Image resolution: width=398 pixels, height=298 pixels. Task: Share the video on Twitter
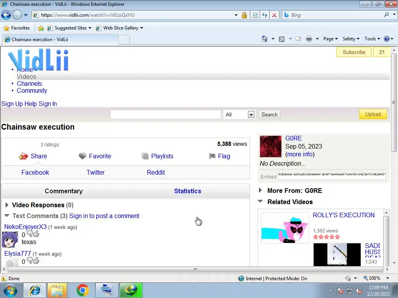[96, 172]
